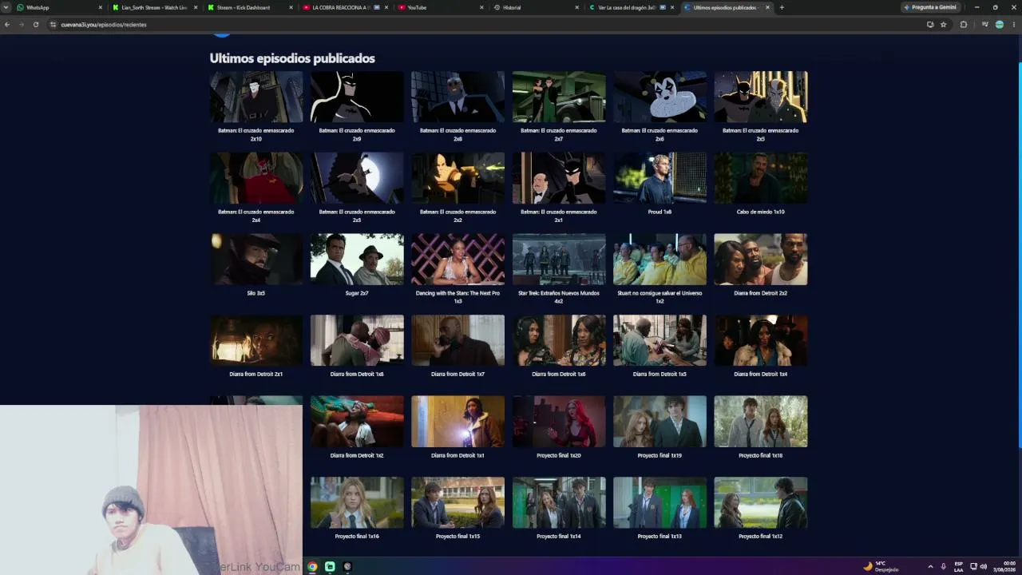Open the browser extensions puzzle icon
Viewport: 1022px width, 575px height.
click(x=964, y=25)
